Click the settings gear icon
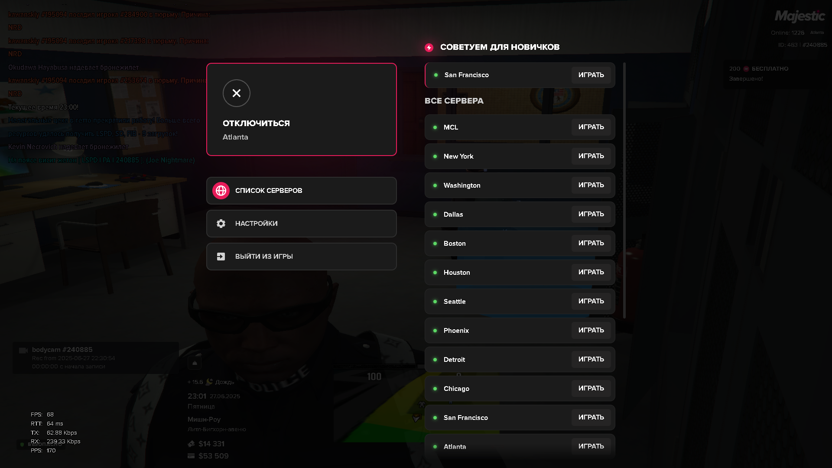The height and width of the screenshot is (468, 832). click(x=221, y=224)
